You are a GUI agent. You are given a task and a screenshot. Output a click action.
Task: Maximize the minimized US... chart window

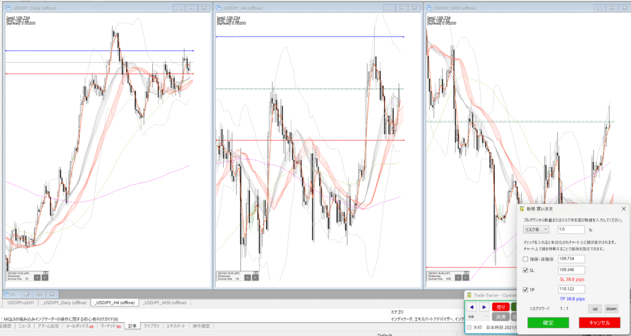pos(39,294)
